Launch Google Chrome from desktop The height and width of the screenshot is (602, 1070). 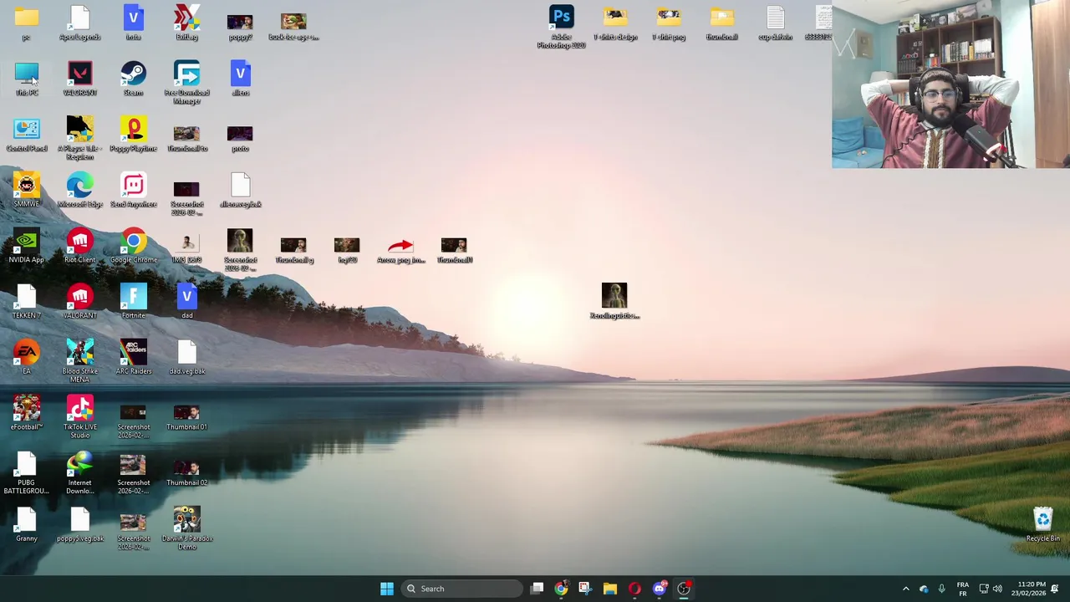pyautogui.click(x=133, y=247)
